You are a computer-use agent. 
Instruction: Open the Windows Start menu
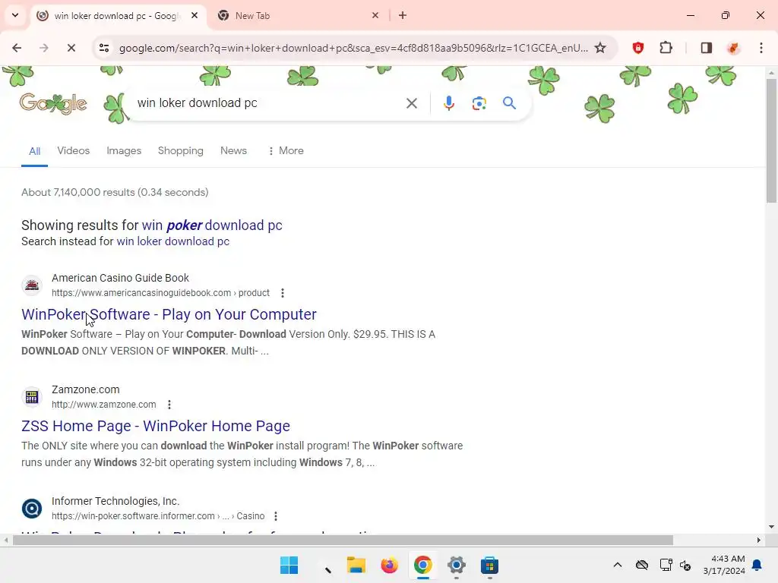tap(289, 565)
